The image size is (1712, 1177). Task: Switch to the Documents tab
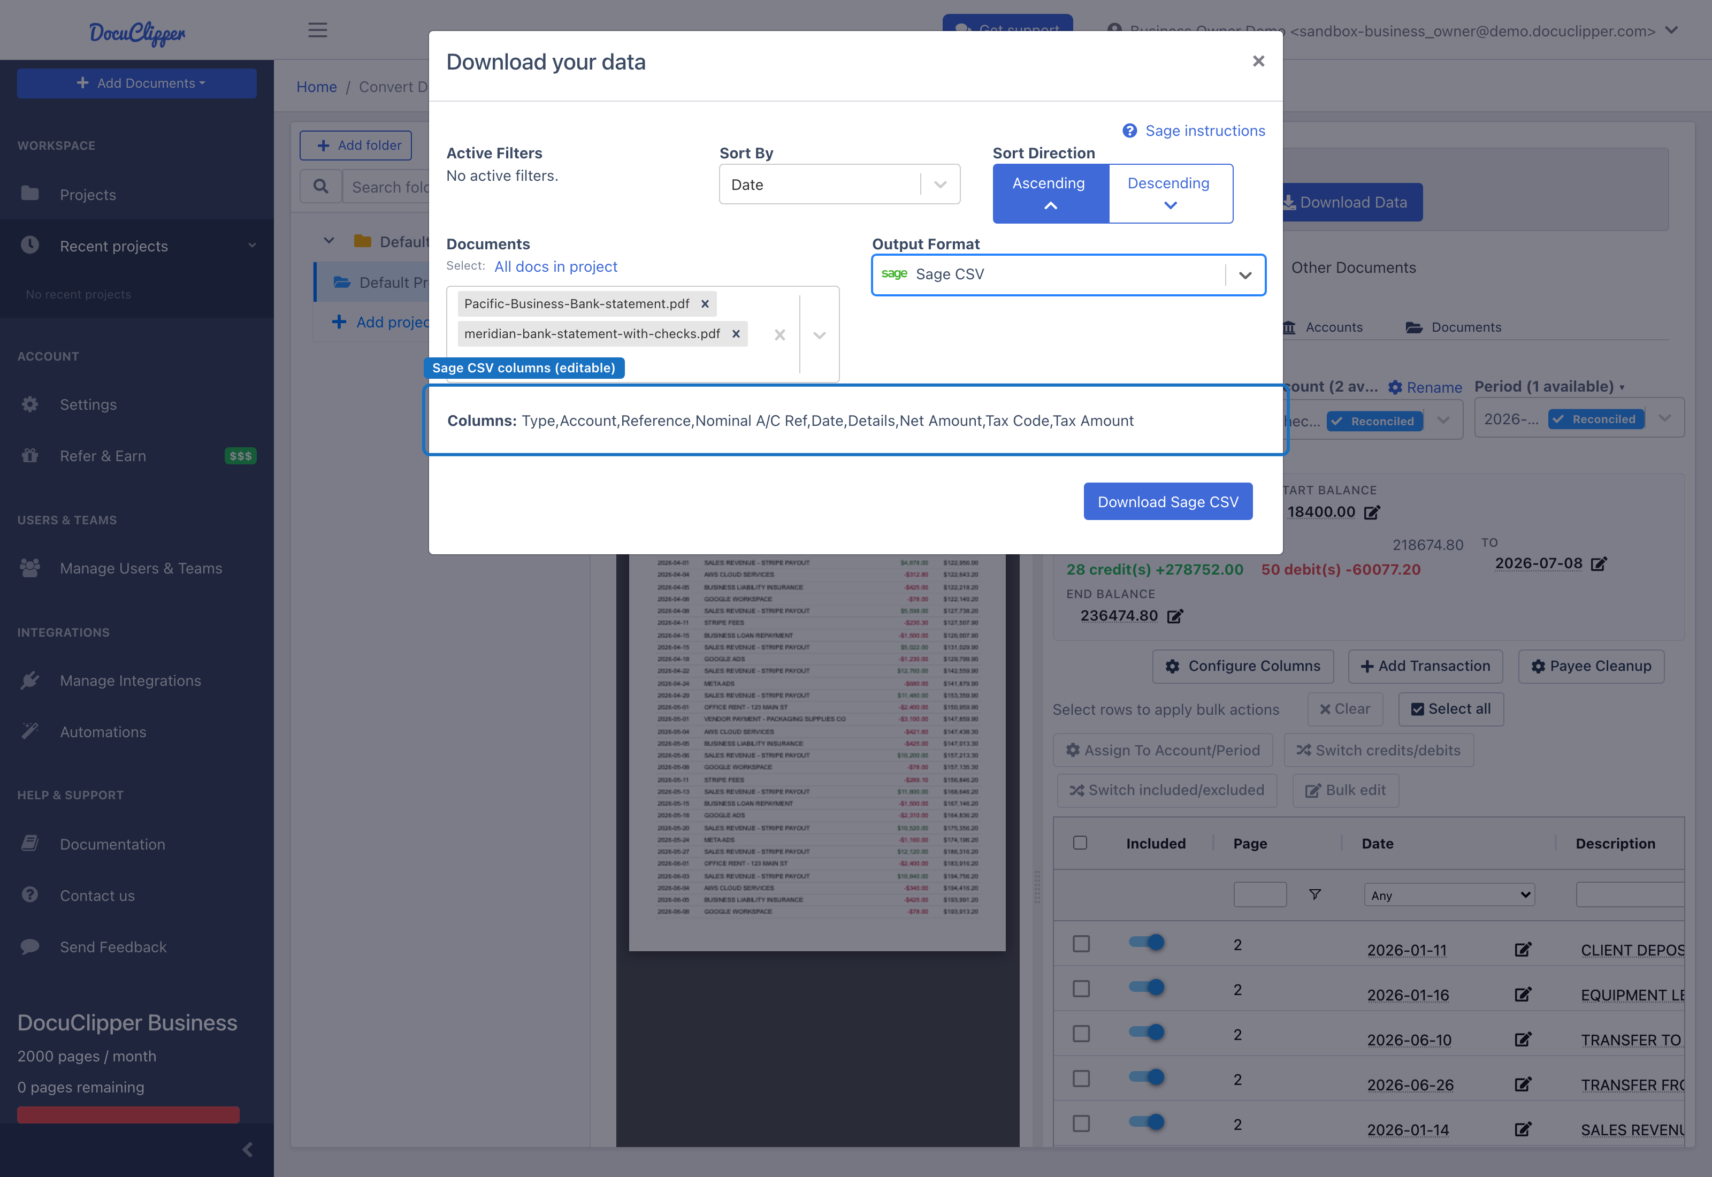pyautogui.click(x=1453, y=327)
